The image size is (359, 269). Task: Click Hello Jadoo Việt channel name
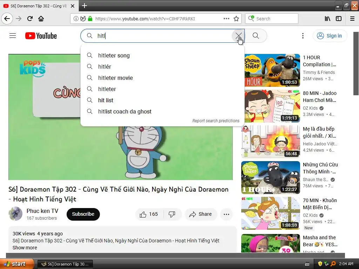tap(320, 144)
